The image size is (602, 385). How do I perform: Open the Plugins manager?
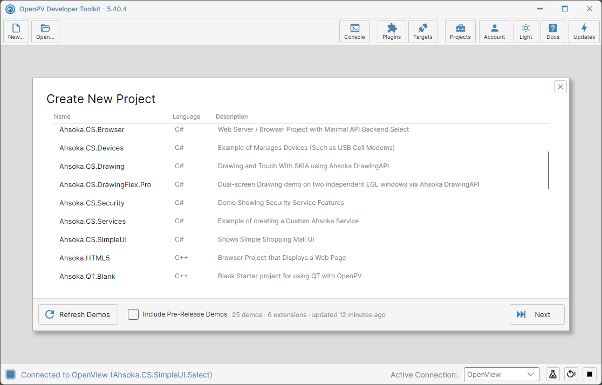392,31
